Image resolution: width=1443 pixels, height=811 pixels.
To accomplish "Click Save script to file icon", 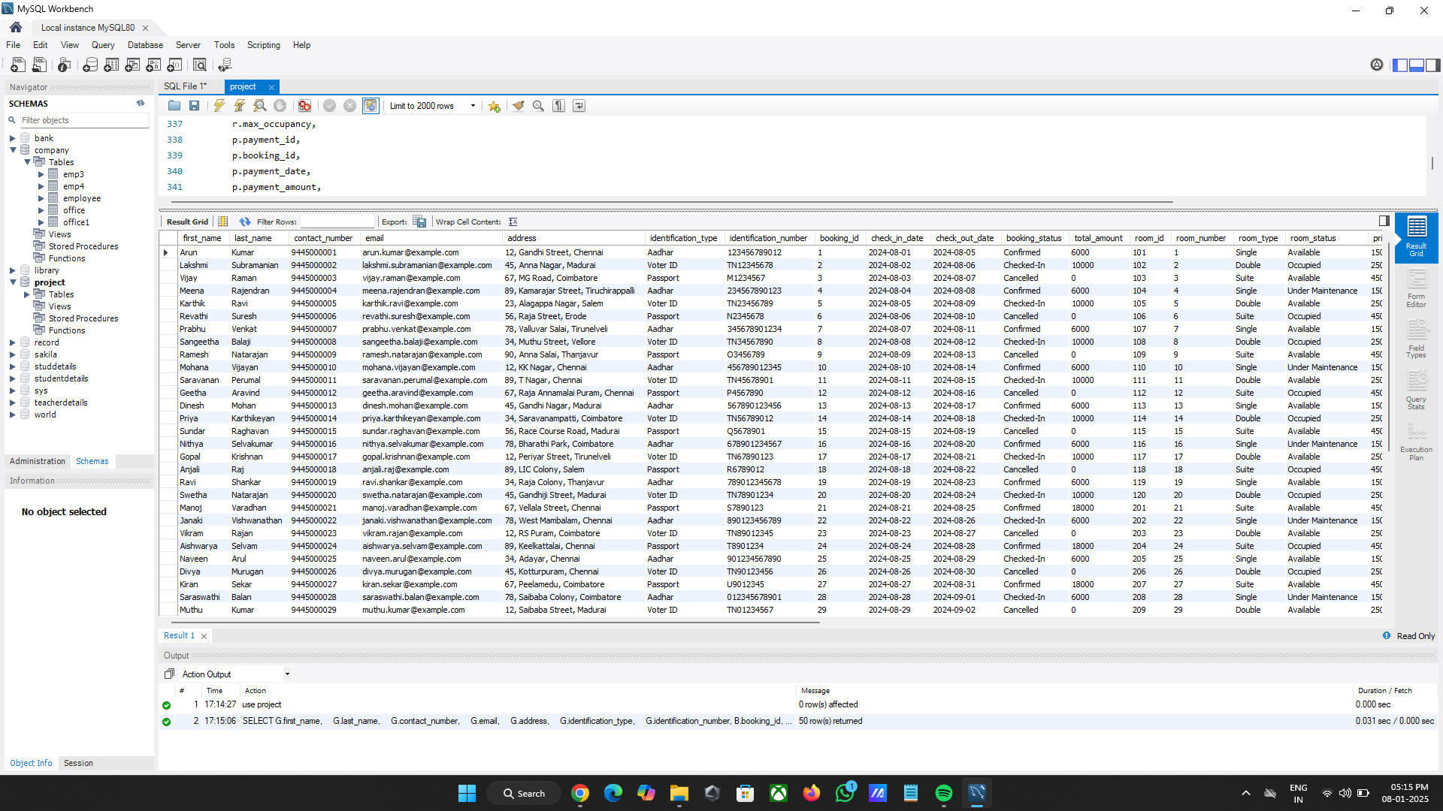I will tap(194, 106).
